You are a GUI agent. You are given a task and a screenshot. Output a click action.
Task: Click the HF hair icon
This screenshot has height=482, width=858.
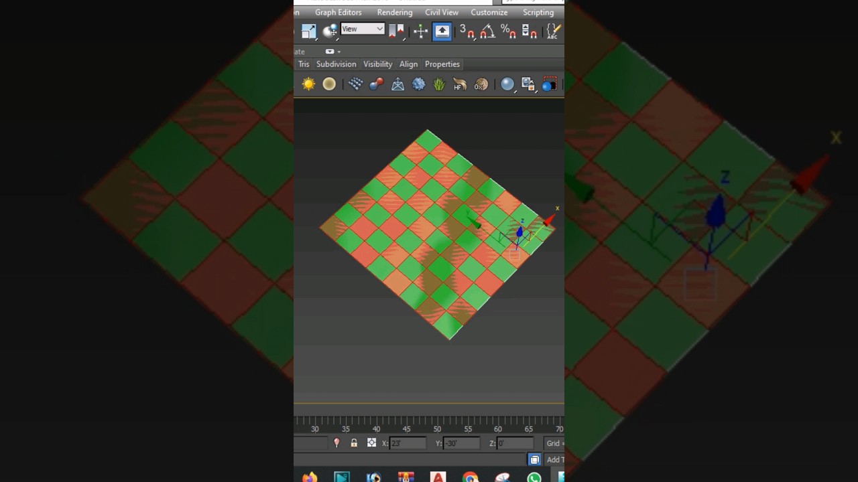tap(460, 84)
